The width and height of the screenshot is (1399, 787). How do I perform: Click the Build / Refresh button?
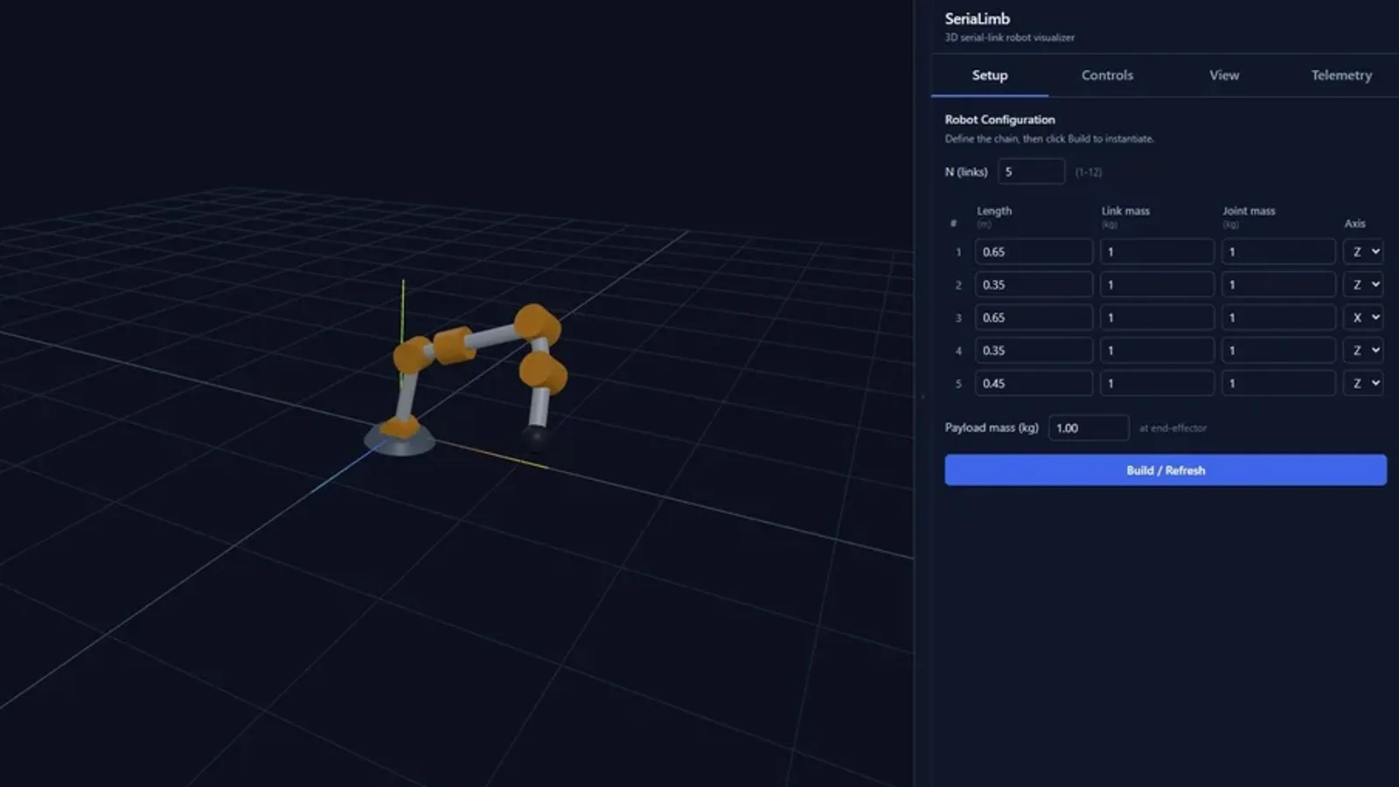1166,470
